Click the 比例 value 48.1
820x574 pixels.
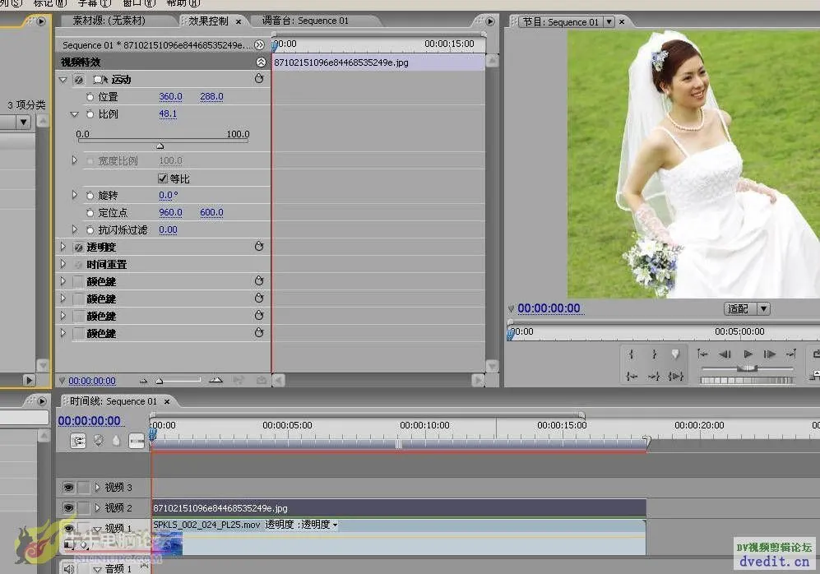click(168, 114)
